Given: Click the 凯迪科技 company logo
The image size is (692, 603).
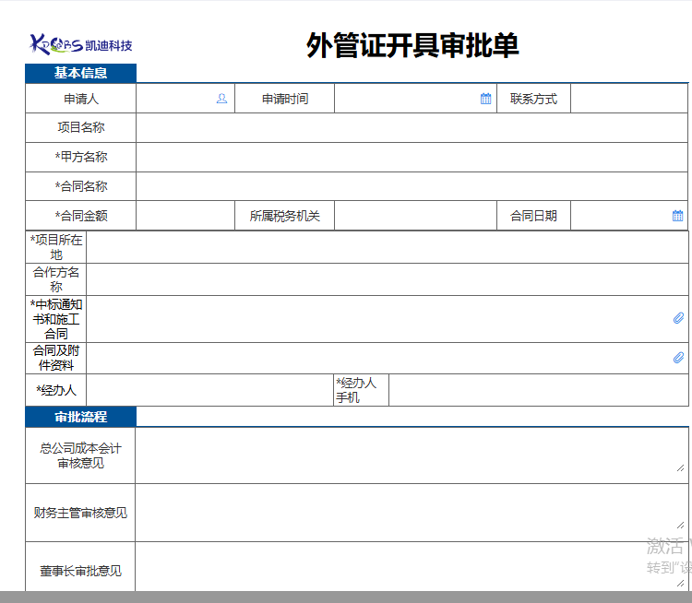Looking at the screenshot, I should coord(81,44).
